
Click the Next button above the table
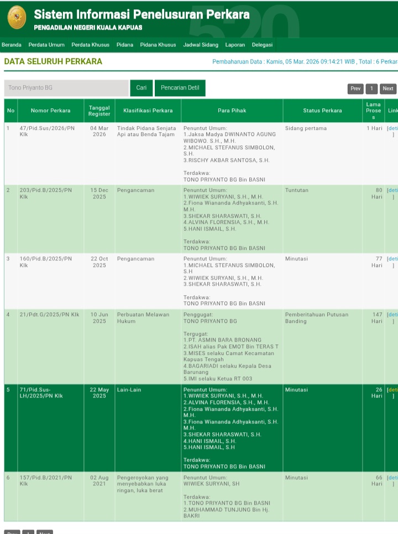pyautogui.click(x=388, y=88)
